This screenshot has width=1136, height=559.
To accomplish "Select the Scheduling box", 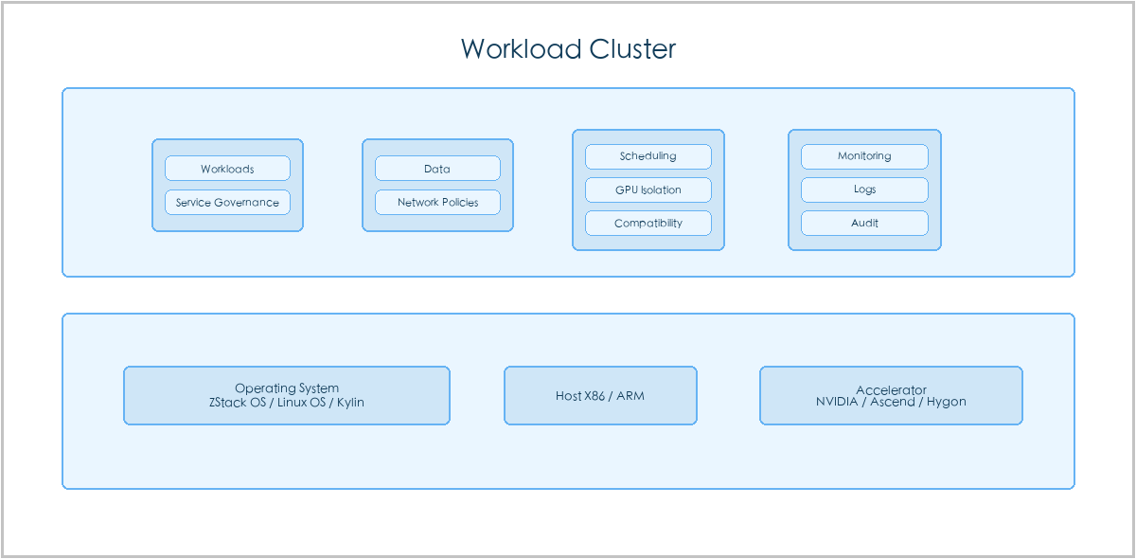I will click(x=648, y=156).
